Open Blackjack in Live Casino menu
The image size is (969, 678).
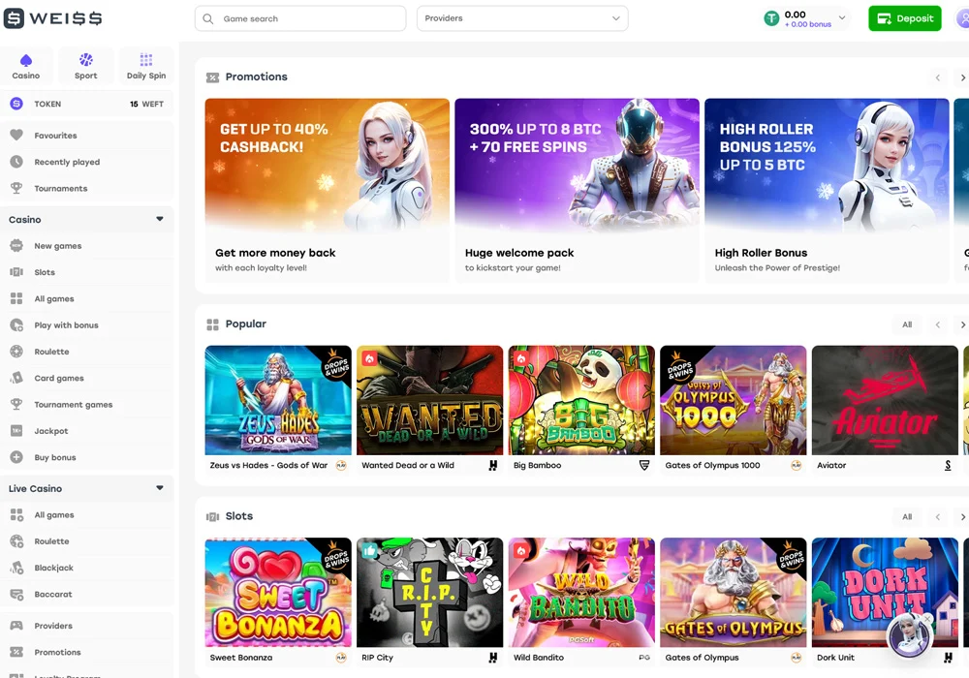[53, 568]
